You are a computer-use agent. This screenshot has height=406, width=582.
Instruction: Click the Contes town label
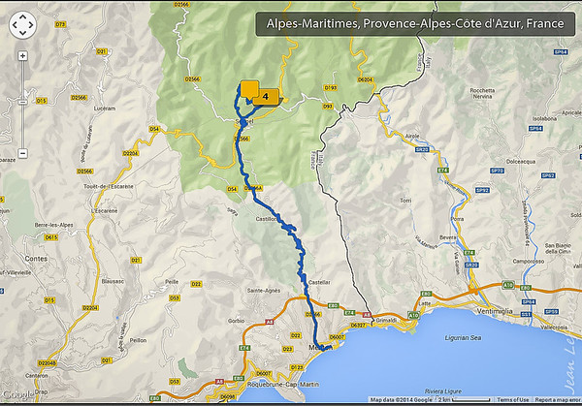point(36,259)
